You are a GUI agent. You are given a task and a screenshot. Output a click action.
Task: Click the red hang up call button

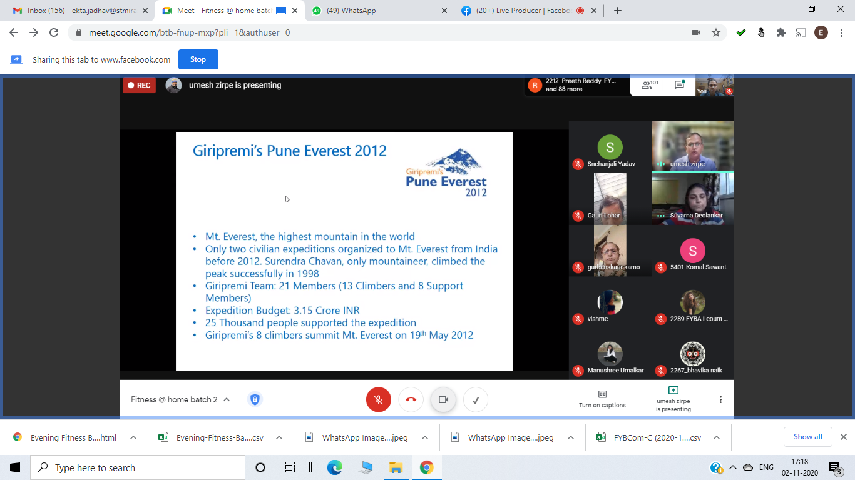(x=411, y=399)
